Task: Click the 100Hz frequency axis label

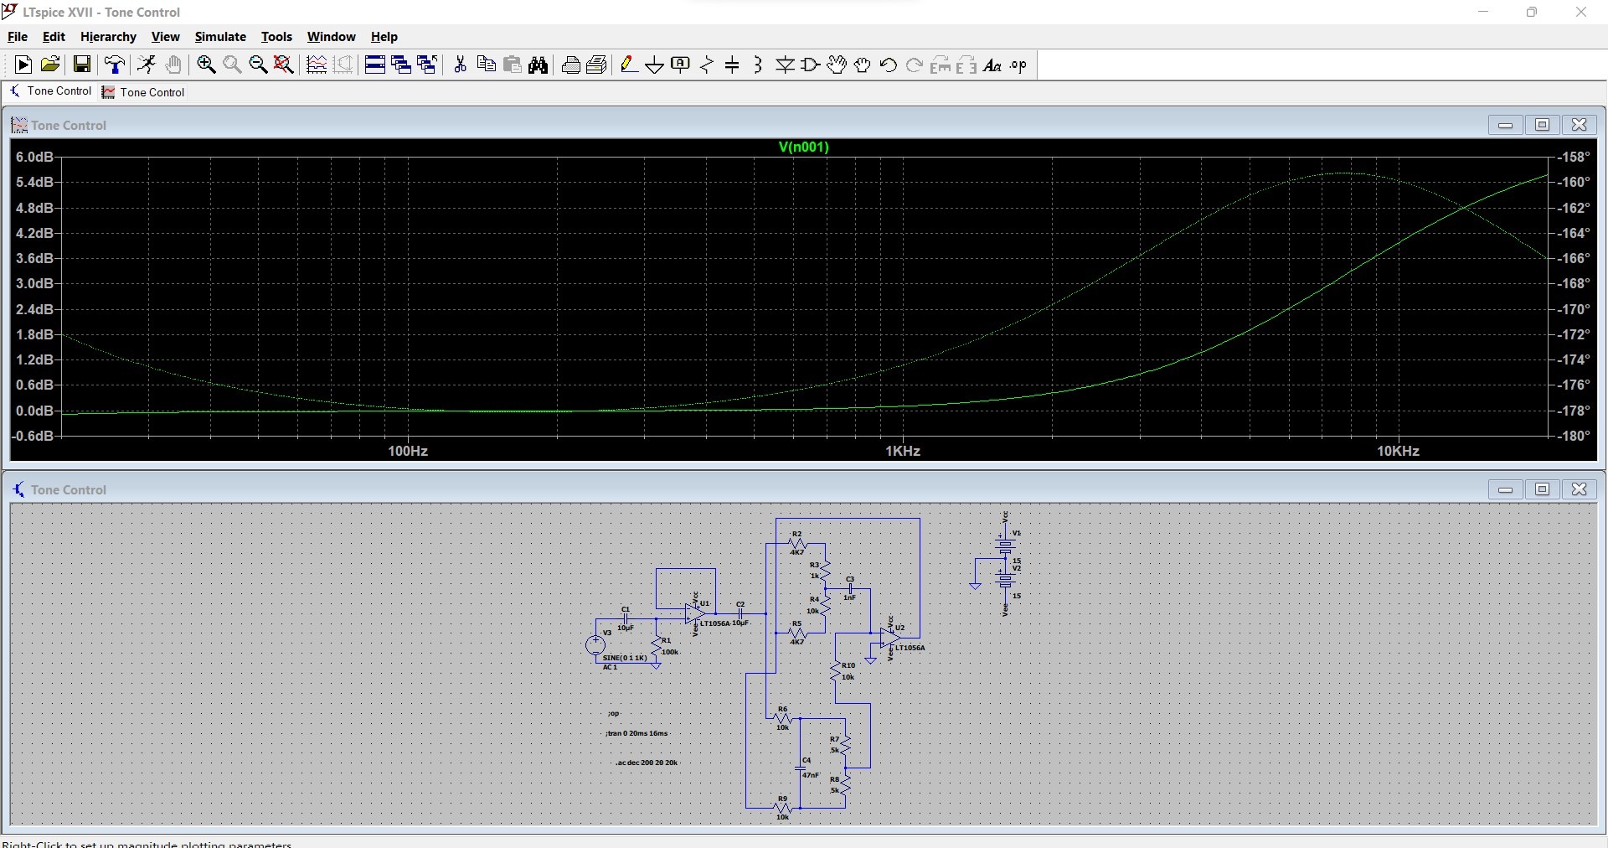Action: tap(408, 451)
